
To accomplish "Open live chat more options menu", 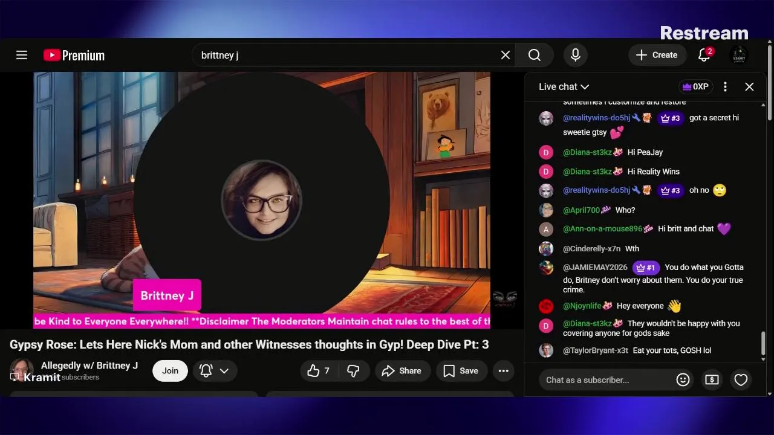I will pyautogui.click(x=725, y=86).
